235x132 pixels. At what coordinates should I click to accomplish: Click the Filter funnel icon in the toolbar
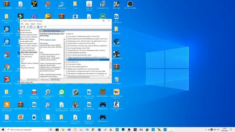coord(45,27)
